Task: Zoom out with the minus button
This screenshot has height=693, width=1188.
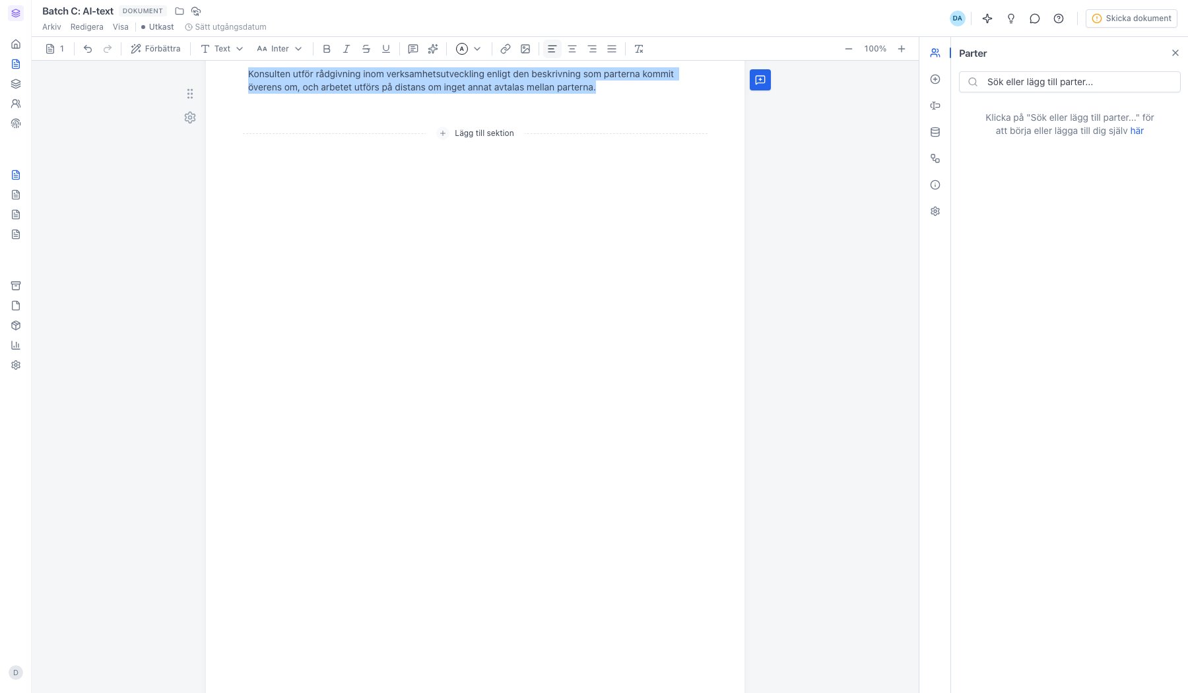Action: click(849, 49)
